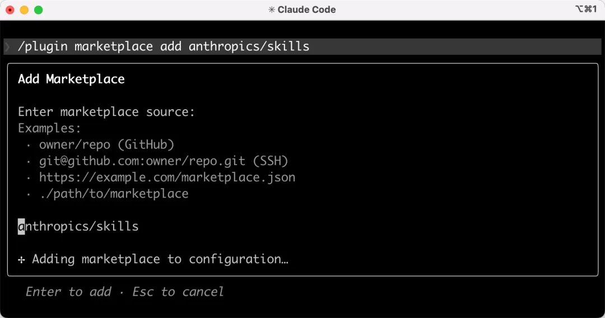Click the red close window button
This screenshot has height=318, width=605.
[10, 10]
